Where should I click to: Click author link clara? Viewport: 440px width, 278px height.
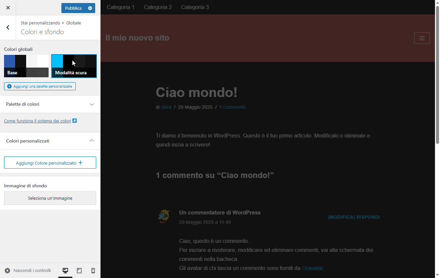166,107
